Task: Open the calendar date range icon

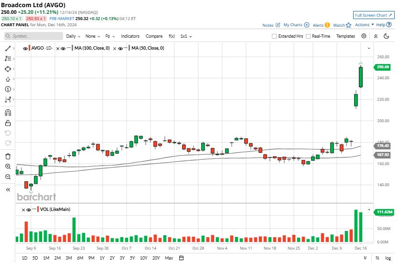Action: coord(182,258)
